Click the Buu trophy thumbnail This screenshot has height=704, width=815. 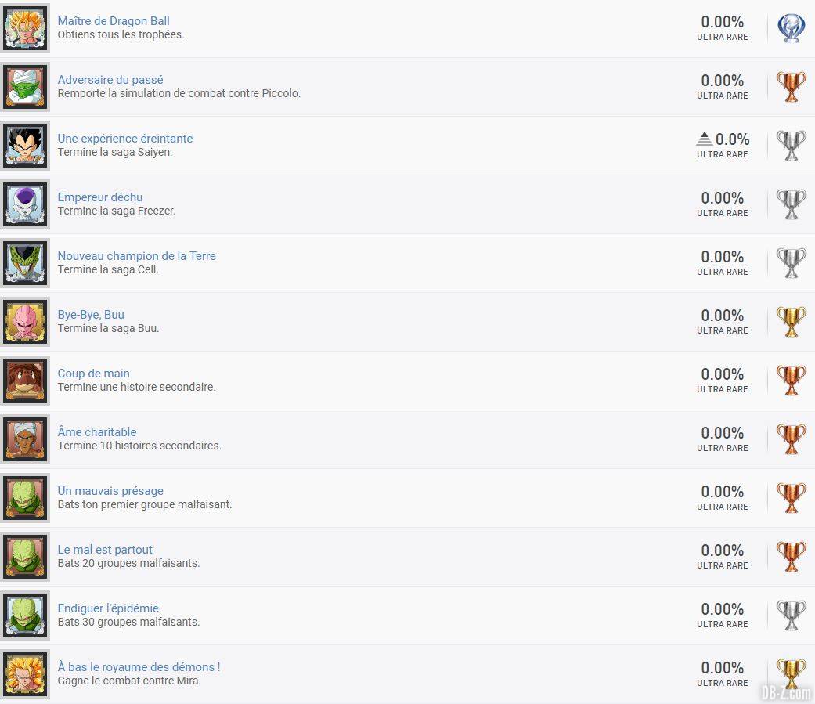(25, 322)
